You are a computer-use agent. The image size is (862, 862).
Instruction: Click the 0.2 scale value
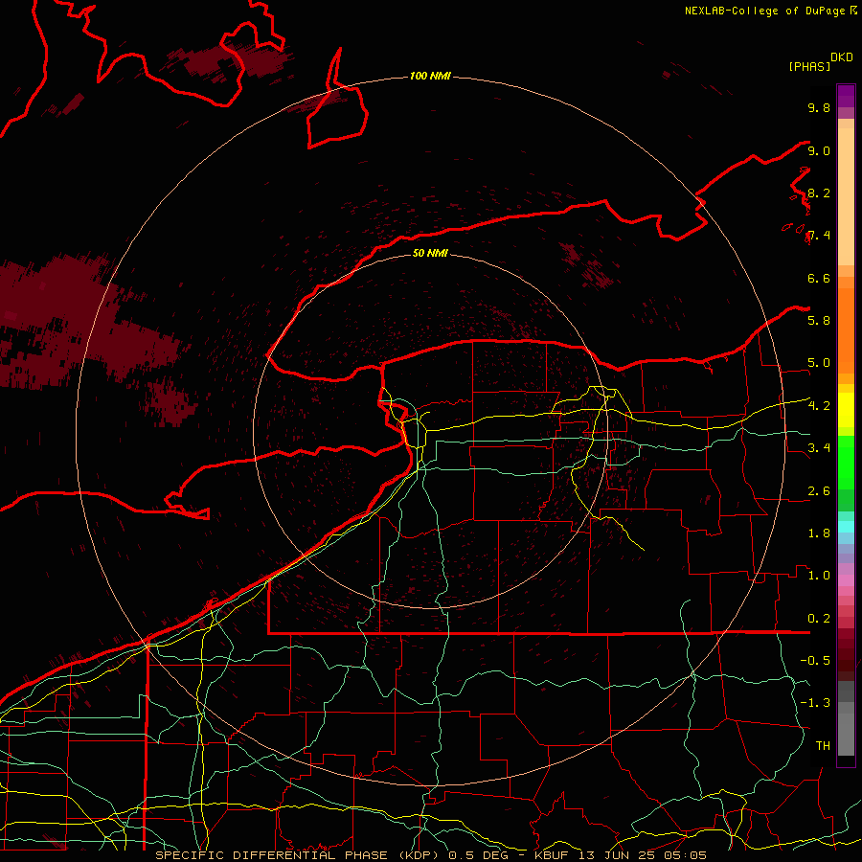[819, 619]
